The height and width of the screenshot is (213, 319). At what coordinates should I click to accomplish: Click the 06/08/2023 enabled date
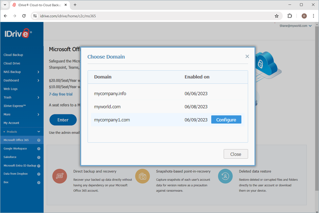pos(196,106)
